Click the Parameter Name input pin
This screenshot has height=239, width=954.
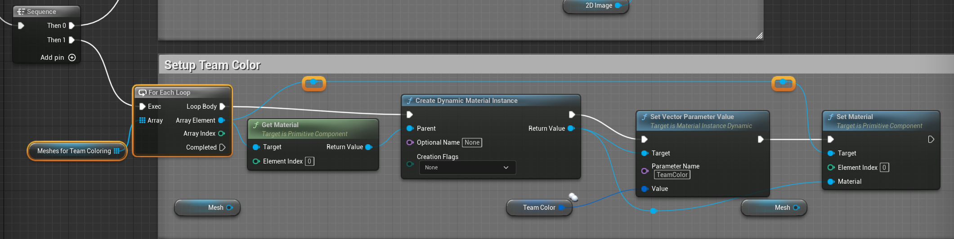tap(645, 171)
